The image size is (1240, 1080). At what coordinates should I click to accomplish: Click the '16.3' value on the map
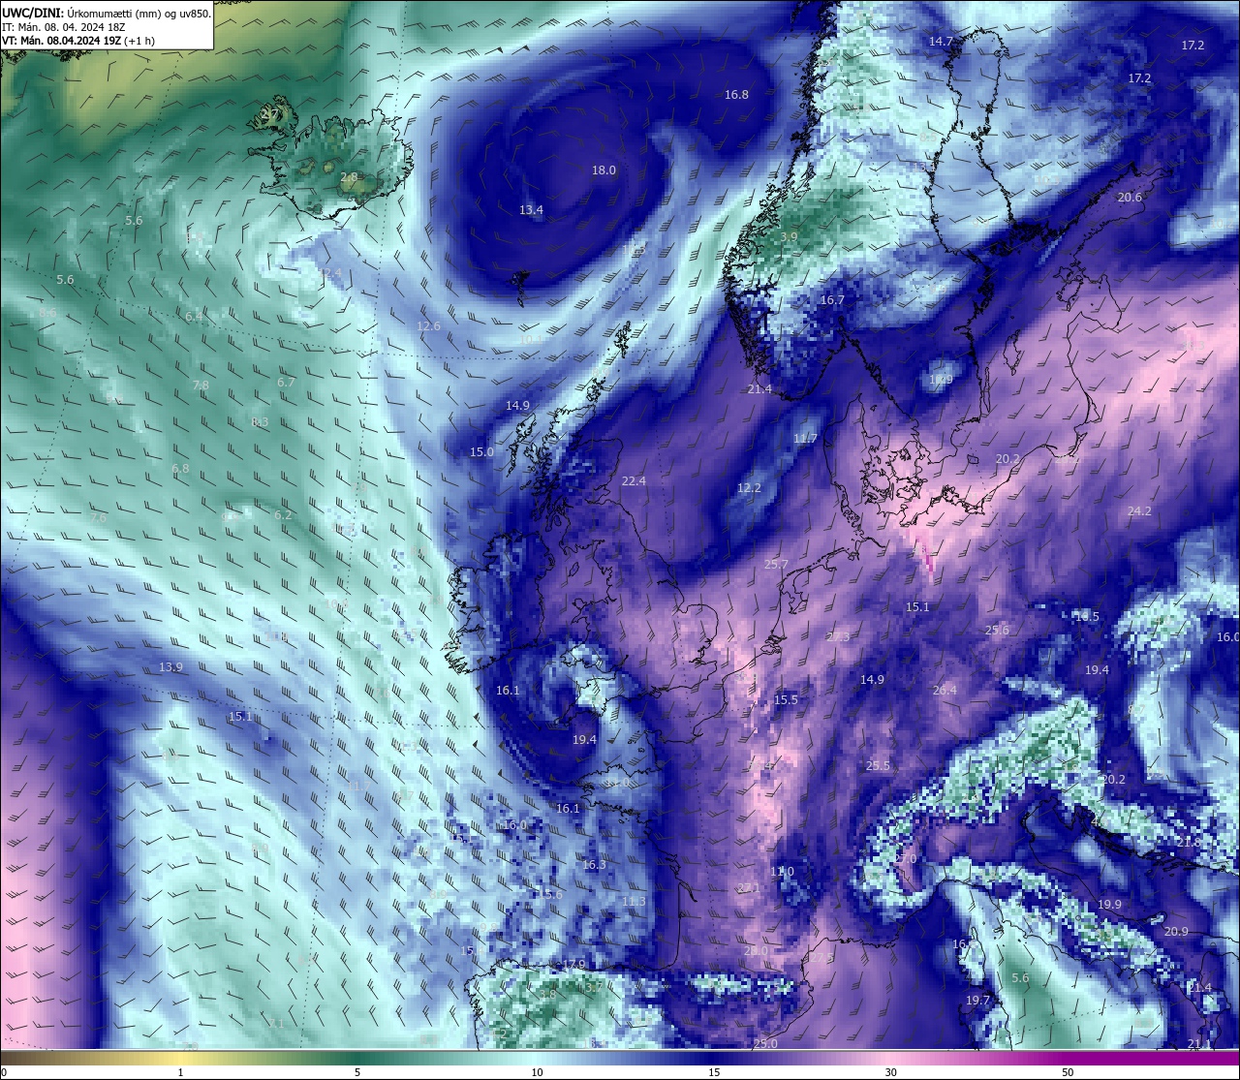click(594, 864)
